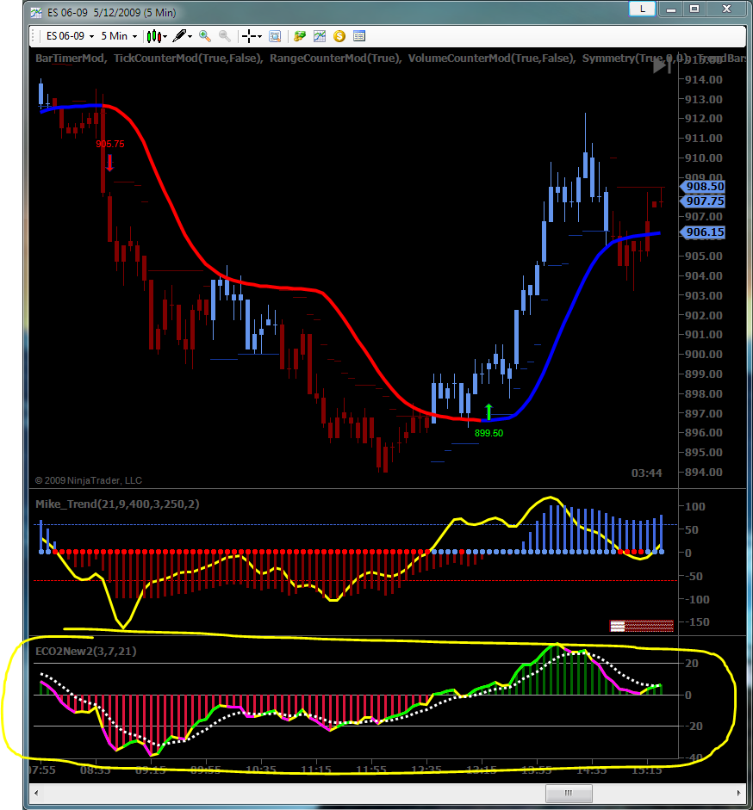Click the VolumeCounterMod(True,False) label
Viewport: 753px width, 810px height.
[x=491, y=58]
